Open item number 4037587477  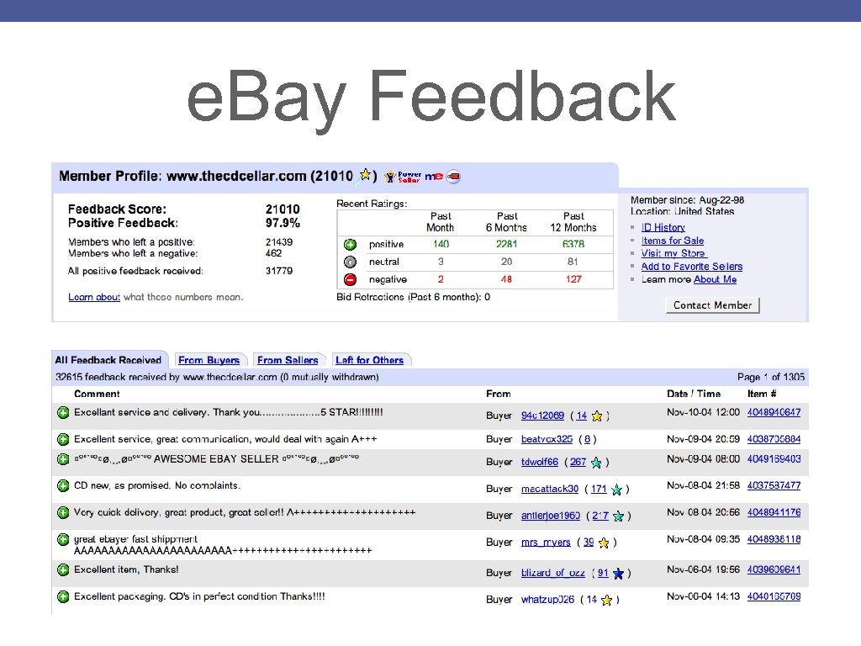[x=774, y=485]
